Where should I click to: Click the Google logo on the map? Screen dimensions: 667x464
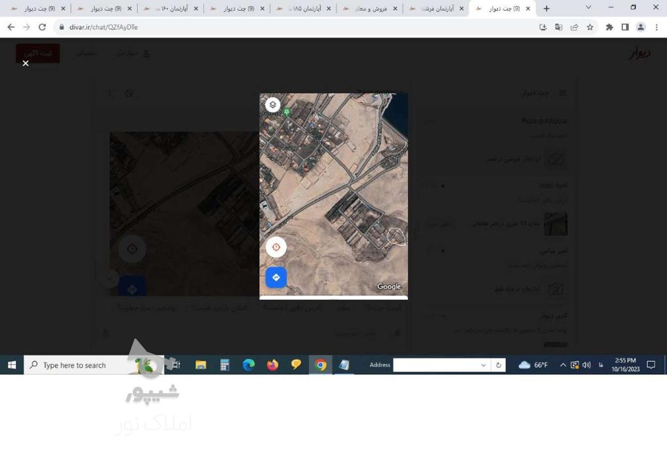(389, 287)
